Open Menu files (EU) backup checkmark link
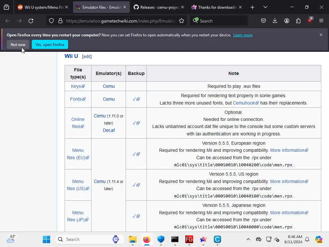Viewport: 329px width, 247px height. (136, 154)
